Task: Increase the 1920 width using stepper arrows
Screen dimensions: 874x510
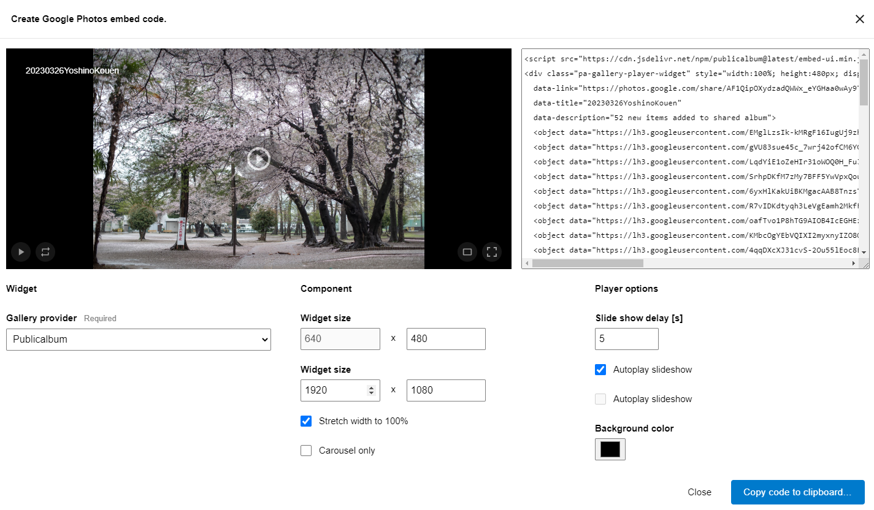Action: pos(371,387)
